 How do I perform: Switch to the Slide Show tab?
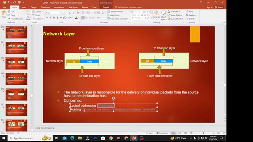pos(73,7)
